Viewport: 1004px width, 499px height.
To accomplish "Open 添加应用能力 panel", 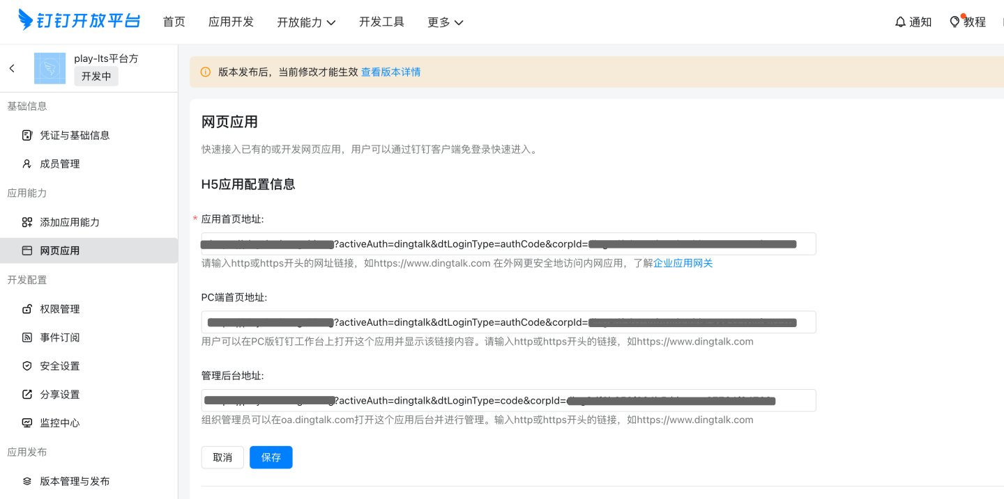I will pos(70,221).
